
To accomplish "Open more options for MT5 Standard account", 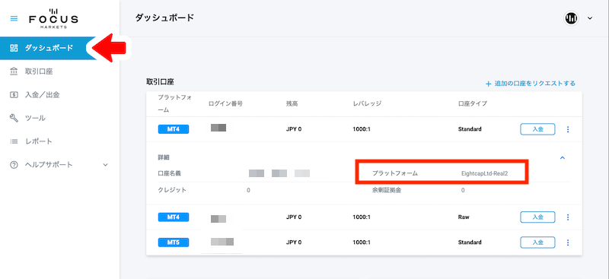I will click(x=568, y=243).
